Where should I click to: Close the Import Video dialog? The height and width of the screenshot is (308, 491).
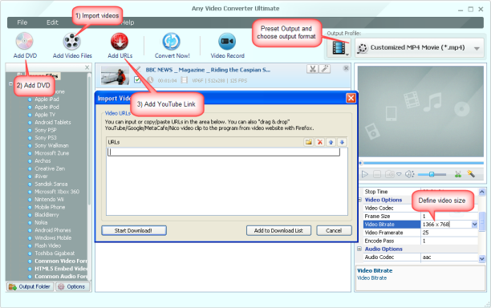[351, 99]
